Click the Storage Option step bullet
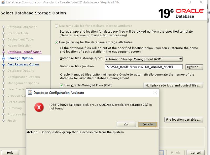This screenshot has width=210, height=155. click(x=4, y=58)
